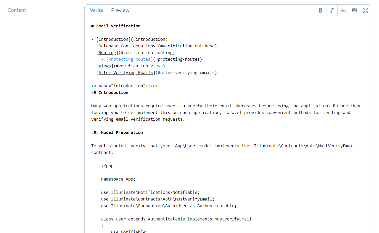
Task: Click the Content sidebar label
Action: click(x=17, y=10)
